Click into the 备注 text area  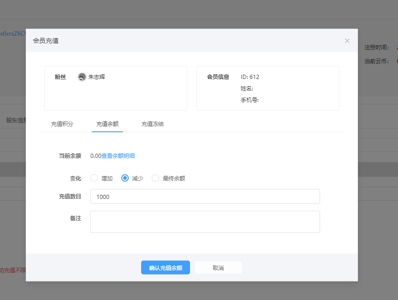point(205,222)
